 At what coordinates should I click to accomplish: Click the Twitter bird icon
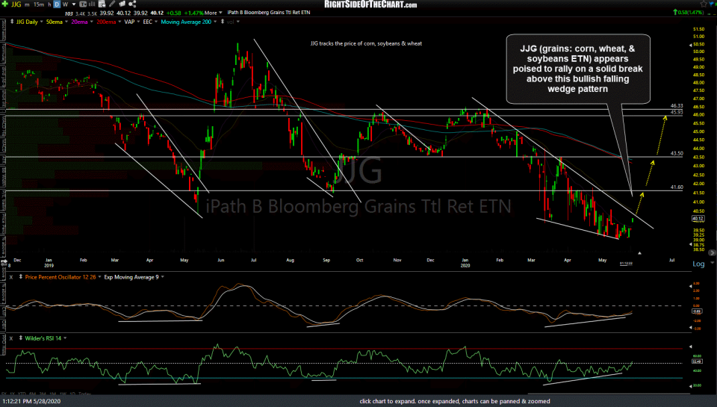coord(713,4)
